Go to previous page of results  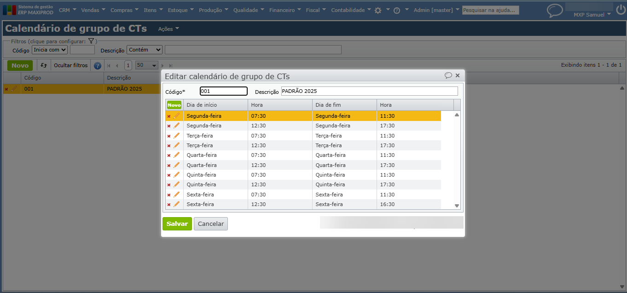click(x=117, y=65)
